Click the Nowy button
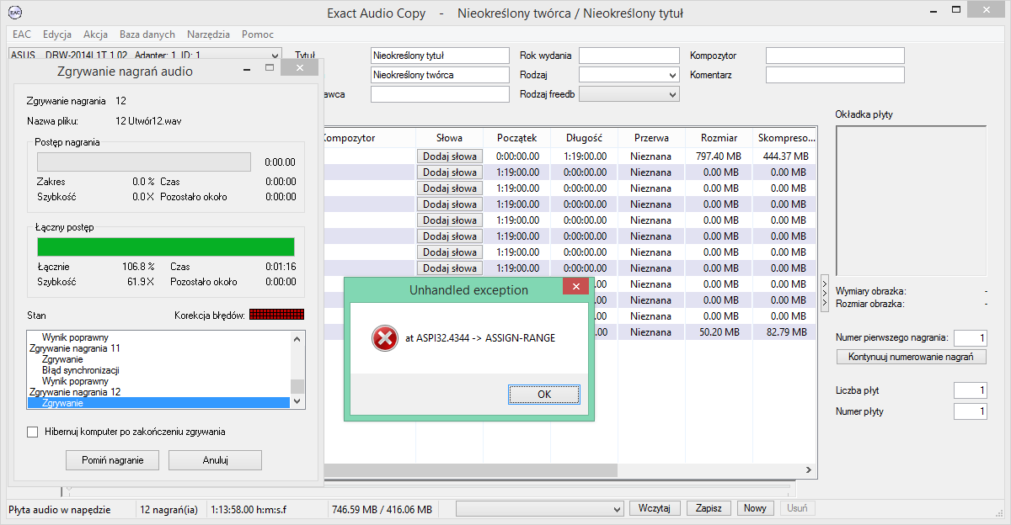 point(756,509)
